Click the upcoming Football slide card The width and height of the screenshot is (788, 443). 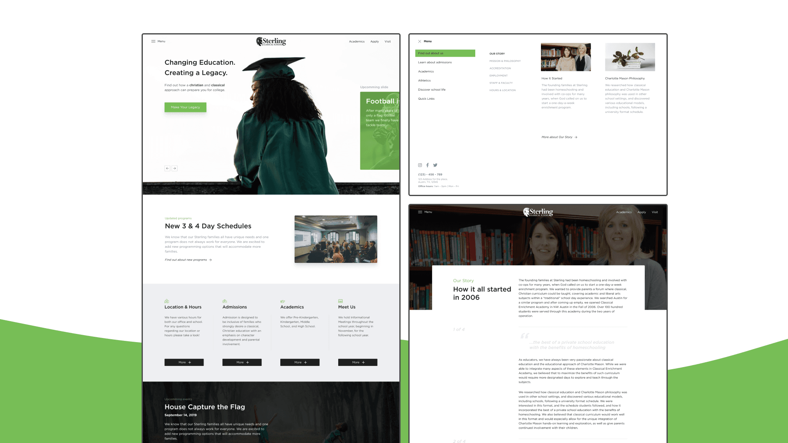point(380,130)
